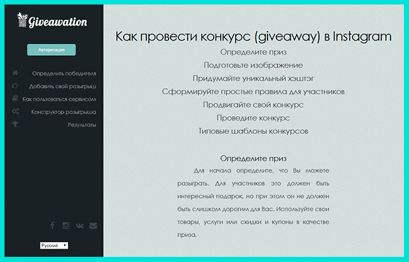Open the Facebook social icon
This screenshot has height=262, width=409.
coord(53,225)
